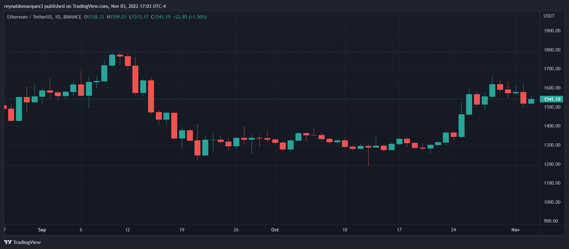Click the TradingView logo icon
Image resolution: width=569 pixels, height=249 pixels.
click(8, 242)
